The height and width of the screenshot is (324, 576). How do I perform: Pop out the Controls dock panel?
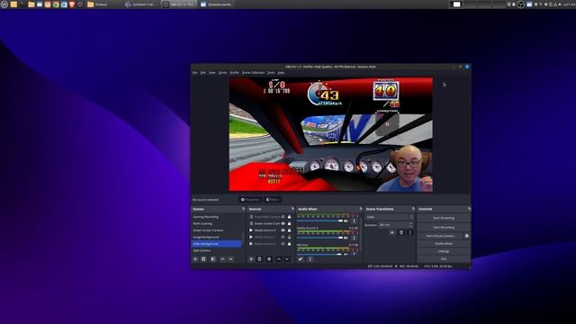click(469, 209)
